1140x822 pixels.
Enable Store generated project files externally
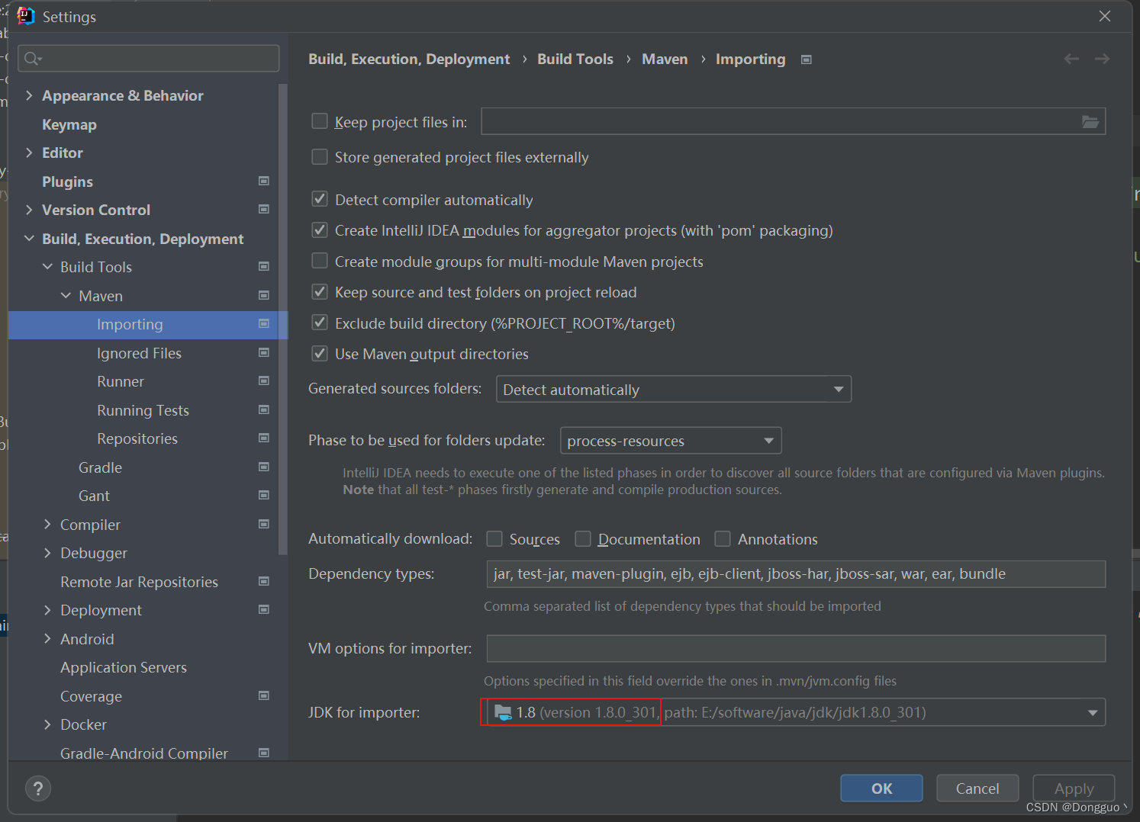[x=320, y=156]
